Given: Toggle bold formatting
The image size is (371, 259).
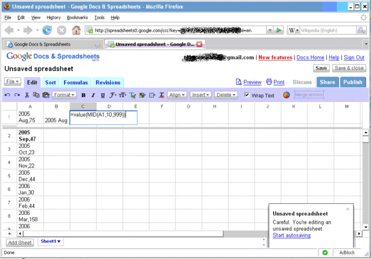Looking at the screenshot, I should [x=83, y=95].
